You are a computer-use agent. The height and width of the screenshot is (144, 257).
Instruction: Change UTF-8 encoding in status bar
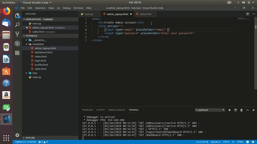pos(226,142)
